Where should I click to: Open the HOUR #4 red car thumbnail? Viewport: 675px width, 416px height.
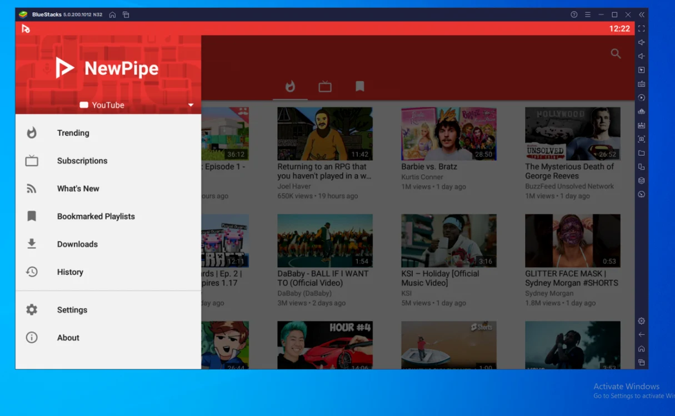tap(325, 345)
